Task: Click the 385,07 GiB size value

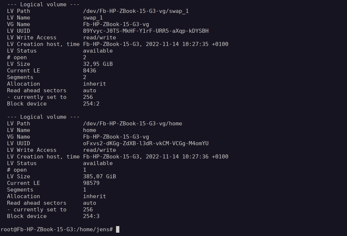Action: [100, 176]
